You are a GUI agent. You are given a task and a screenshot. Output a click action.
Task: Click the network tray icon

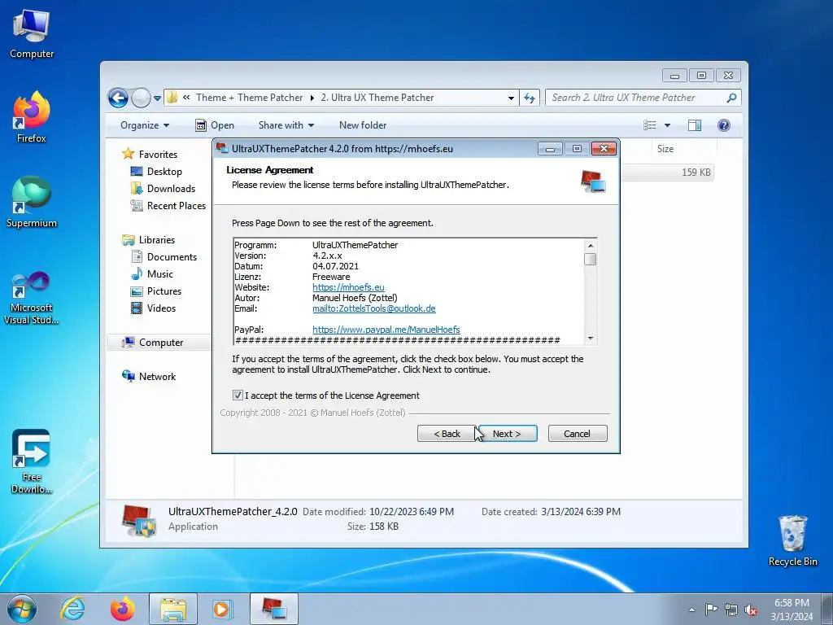click(731, 610)
